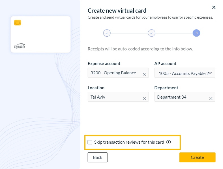
Task: Clear the Expense account selection
Action: (x=144, y=74)
